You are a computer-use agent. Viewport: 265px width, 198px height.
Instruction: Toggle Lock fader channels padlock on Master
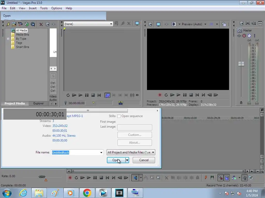(241, 103)
